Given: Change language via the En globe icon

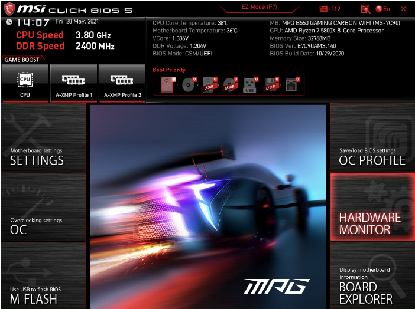Looking at the screenshot, I should tap(382, 9).
